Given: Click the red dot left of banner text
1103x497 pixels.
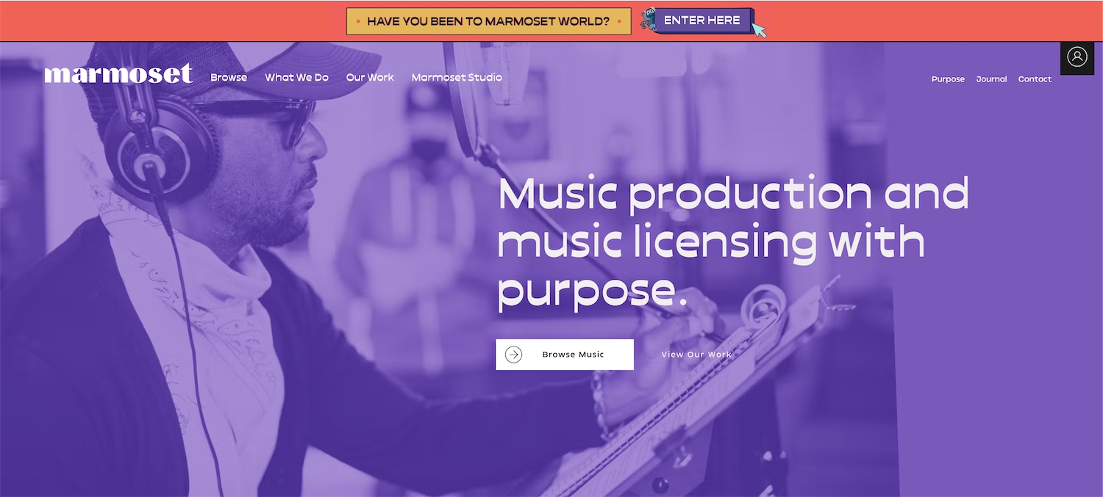Looking at the screenshot, I should tap(358, 22).
